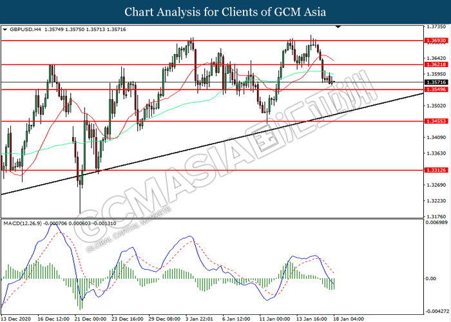
Task: Select the 1.36218 price level label
Action: click(436, 64)
